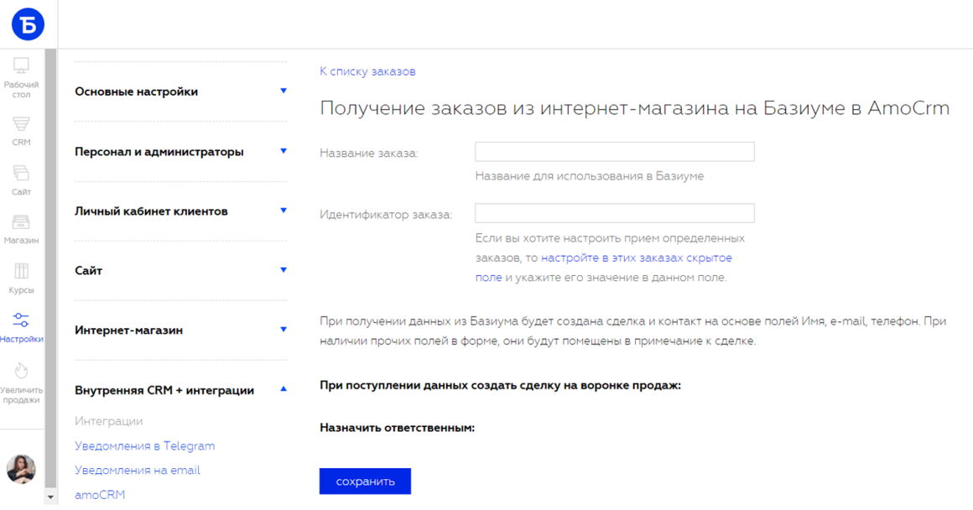The image size is (973, 510).
Task: Go back via К списку заказов link
Action: (367, 71)
